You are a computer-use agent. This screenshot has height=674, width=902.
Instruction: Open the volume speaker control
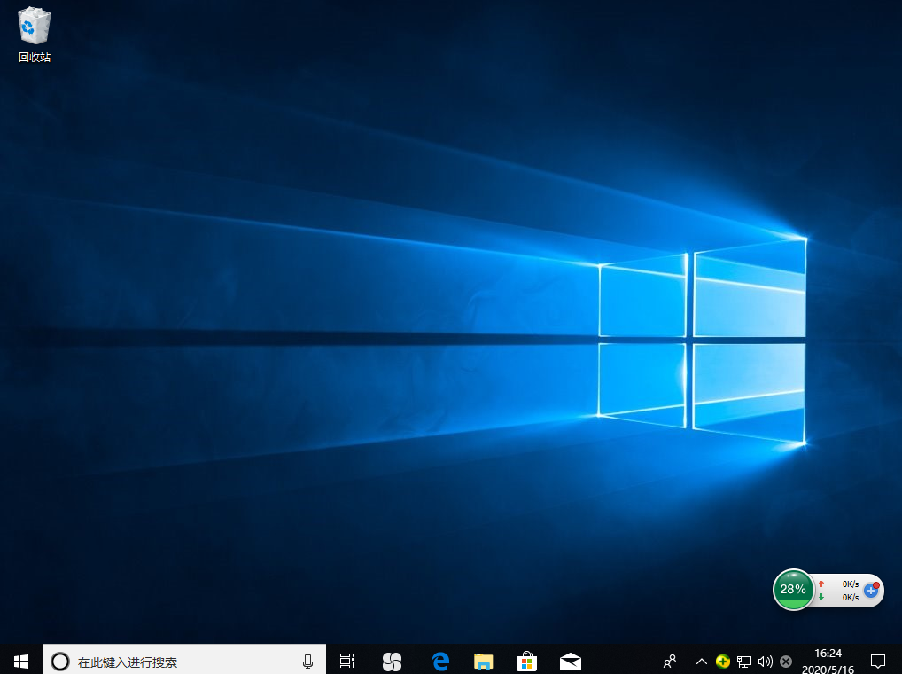pos(765,661)
